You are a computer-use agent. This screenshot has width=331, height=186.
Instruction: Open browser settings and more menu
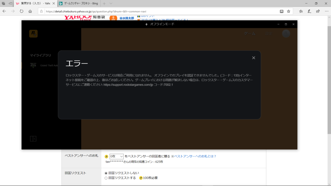tap(327, 11)
